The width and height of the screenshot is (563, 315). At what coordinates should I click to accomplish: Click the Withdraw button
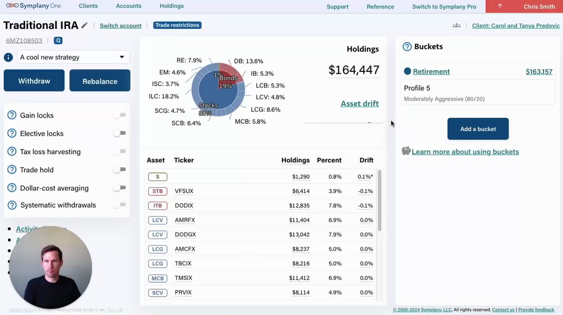[x=34, y=81]
